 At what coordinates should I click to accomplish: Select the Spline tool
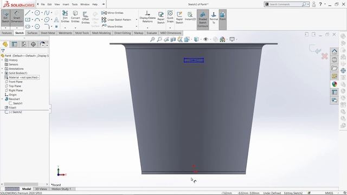pos(47,13)
